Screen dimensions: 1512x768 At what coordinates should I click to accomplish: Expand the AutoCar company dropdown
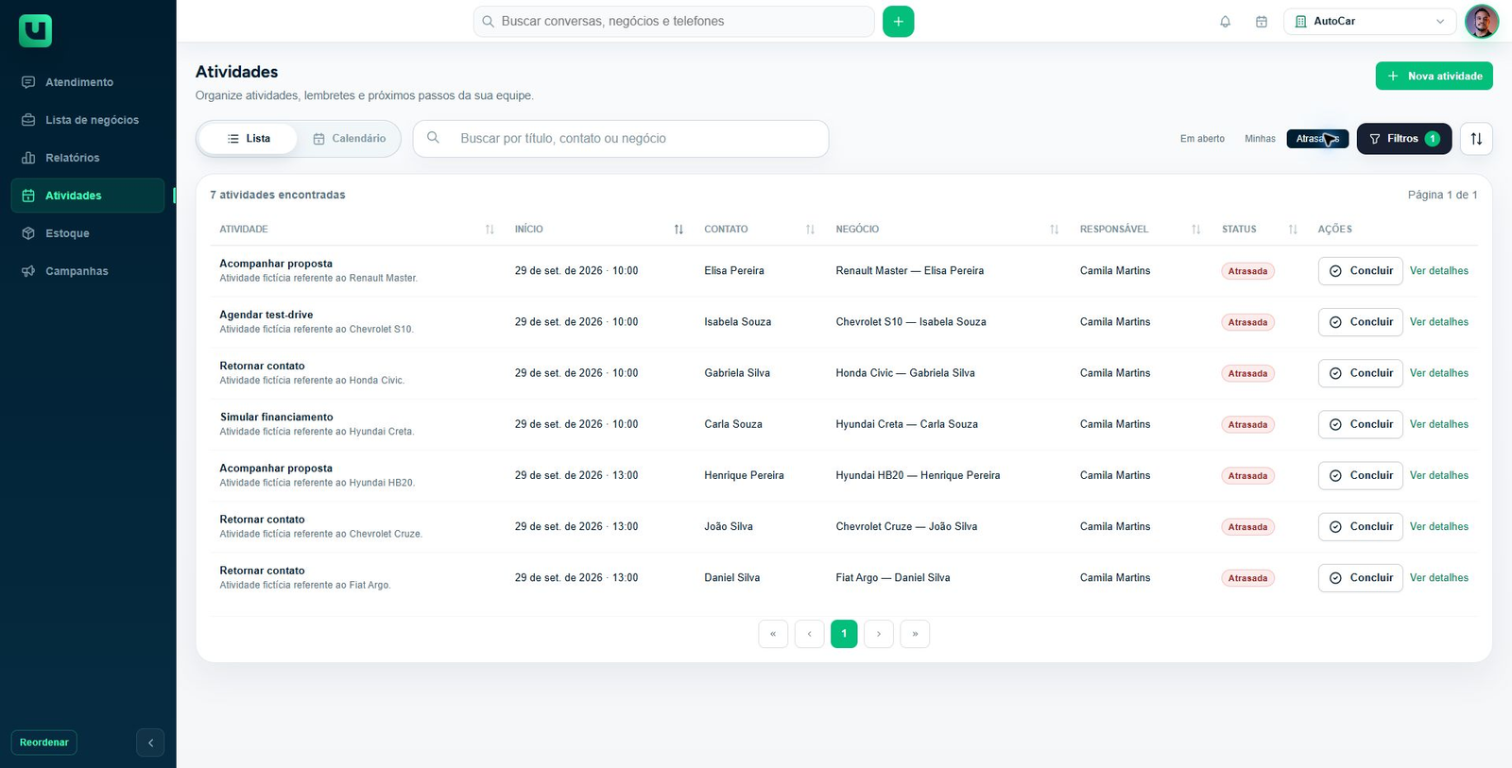tap(1370, 22)
